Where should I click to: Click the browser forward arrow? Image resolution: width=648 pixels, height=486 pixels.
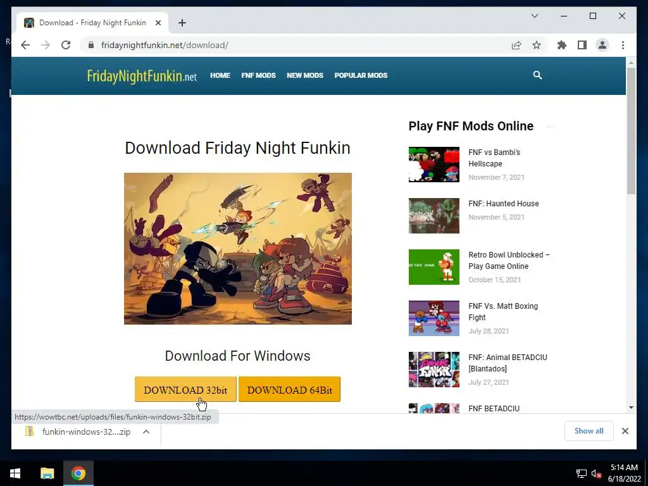pyautogui.click(x=46, y=45)
